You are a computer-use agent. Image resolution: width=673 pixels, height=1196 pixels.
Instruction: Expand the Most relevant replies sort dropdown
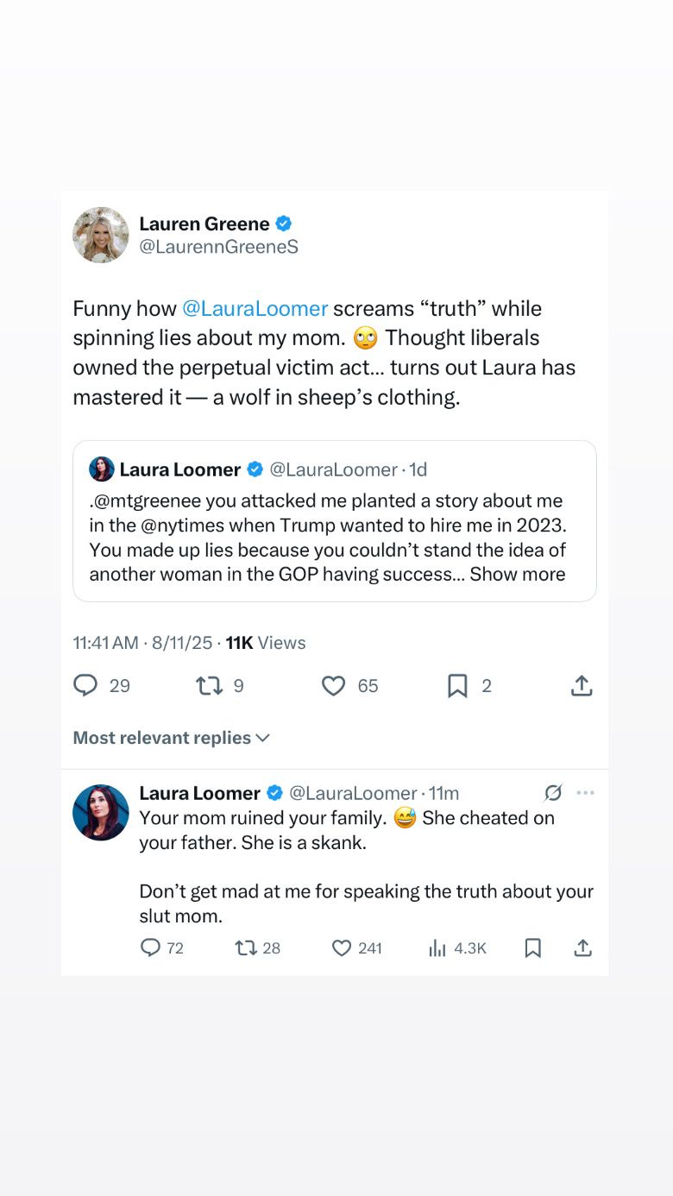tap(172, 738)
